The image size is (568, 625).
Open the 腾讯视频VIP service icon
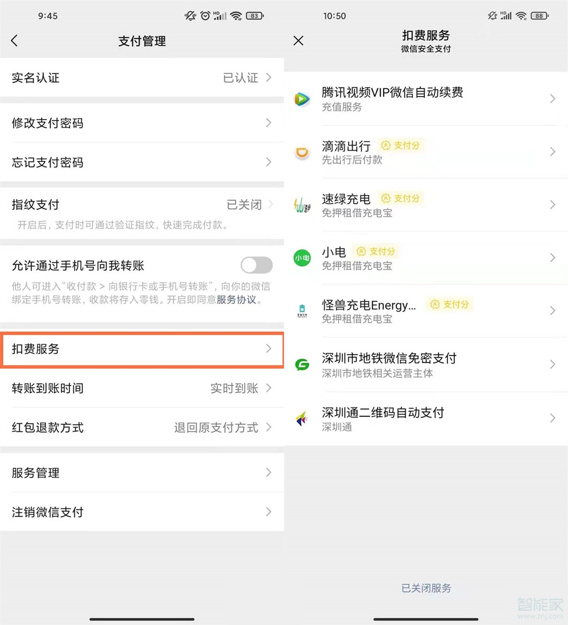(x=302, y=99)
